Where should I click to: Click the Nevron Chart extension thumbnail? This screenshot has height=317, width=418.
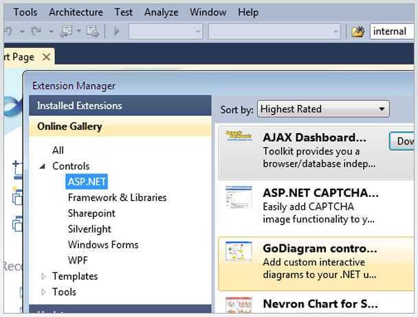click(239, 305)
